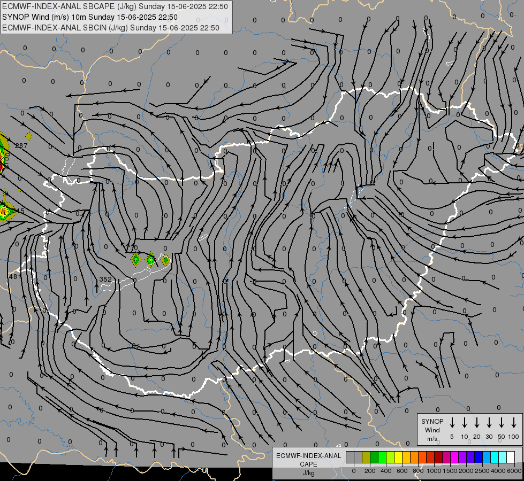Click the 30 m/s wind arrow in legend
This screenshot has width=524, height=481.
pos(489,423)
